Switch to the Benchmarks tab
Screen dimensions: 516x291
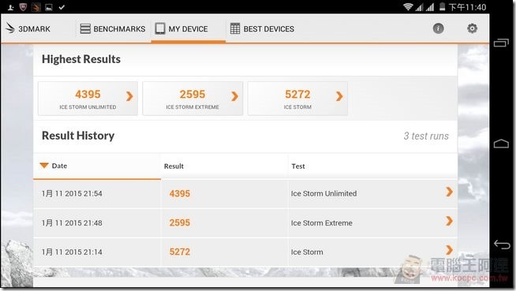pos(113,29)
